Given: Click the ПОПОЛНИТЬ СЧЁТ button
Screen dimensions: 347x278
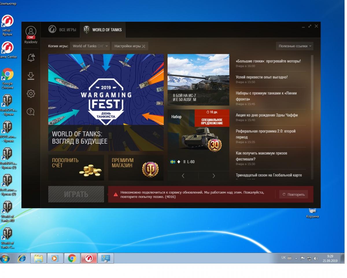Looking at the screenshot, I should 76,167.
